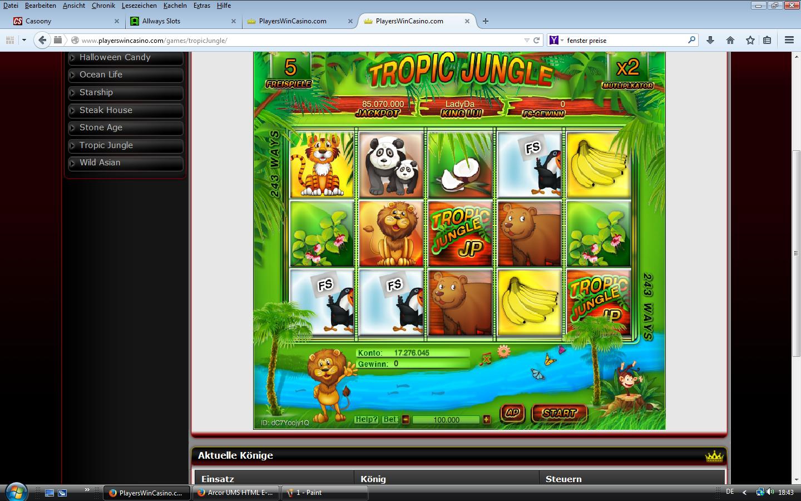Open the Windows Start orb
The width and height of the screenshot is (801, 501).
click(x=15, y=492)
